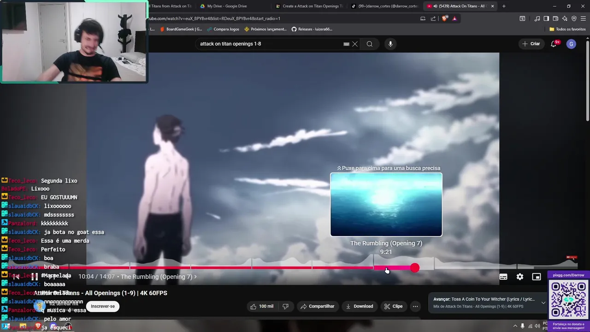Switch to Create a Attack on Titan Openings tab
This screenshot has height=332, width=590.
click(x=309, y=6)
